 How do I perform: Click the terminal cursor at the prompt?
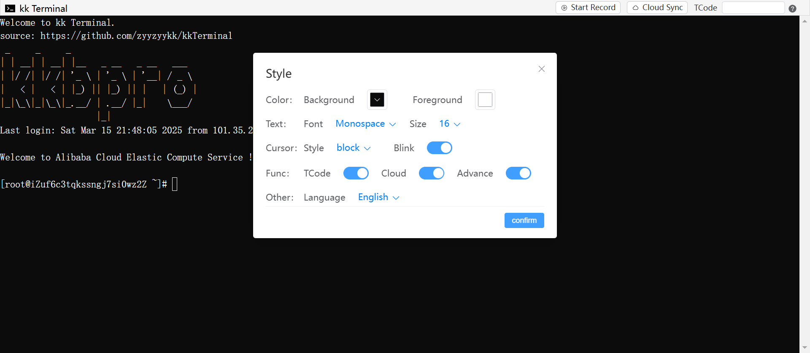click(175, 184)
